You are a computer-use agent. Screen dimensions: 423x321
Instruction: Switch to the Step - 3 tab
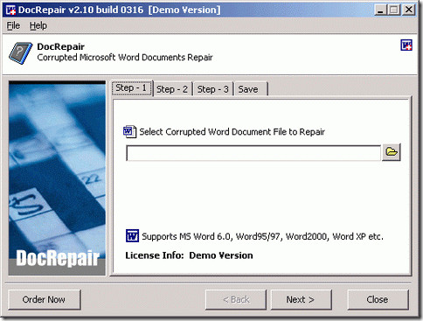212,89
